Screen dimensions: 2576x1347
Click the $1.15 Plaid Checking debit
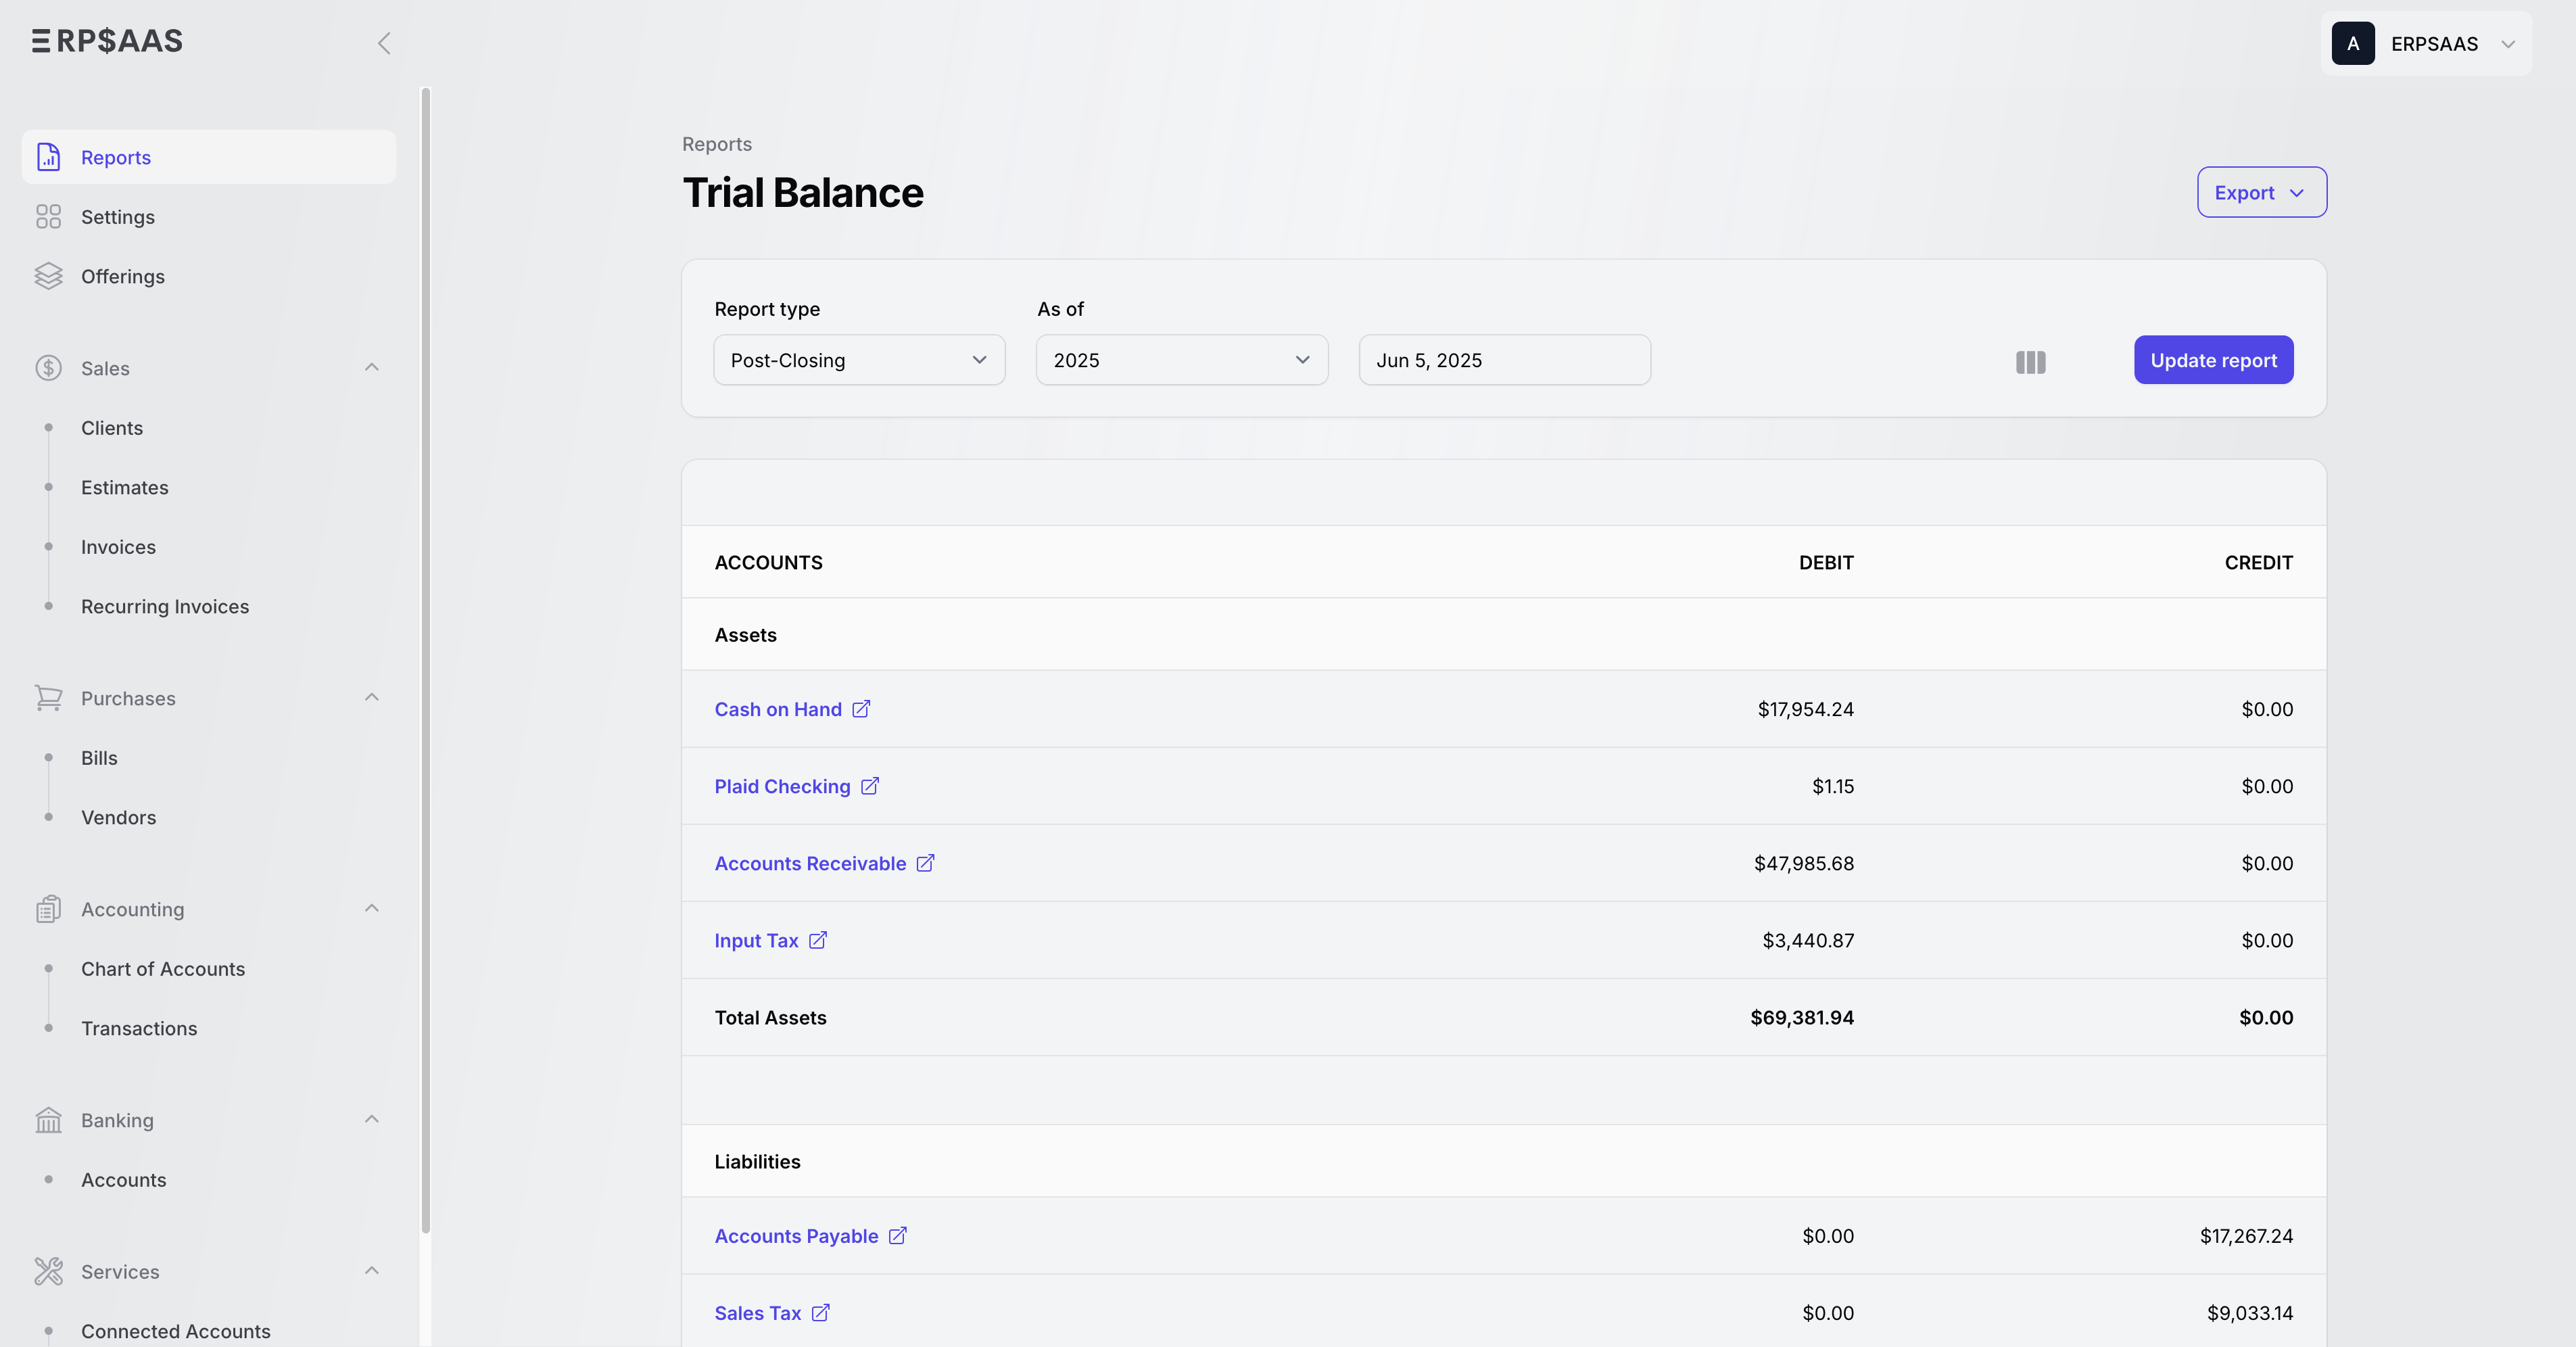coord(1833,786)
